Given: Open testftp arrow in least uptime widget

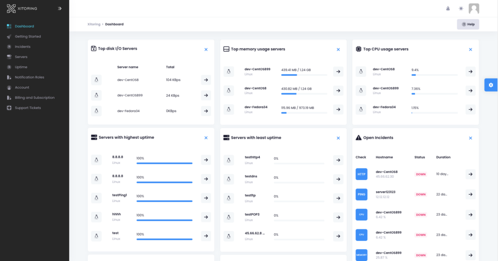Looking at the screenshot, I should click(x=338, y=198).
